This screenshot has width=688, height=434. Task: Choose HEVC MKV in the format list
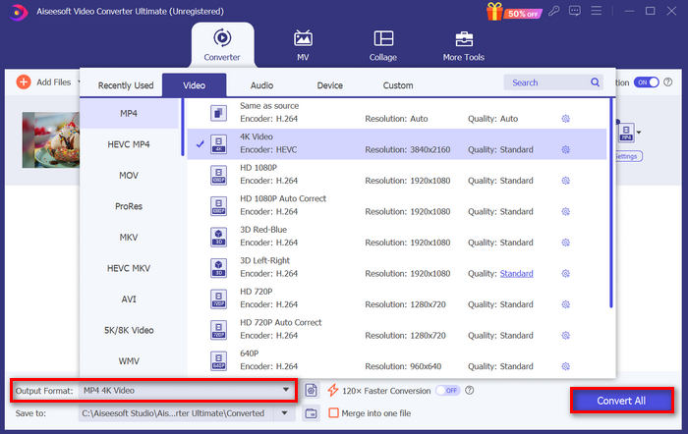click(x=129, y=268)
